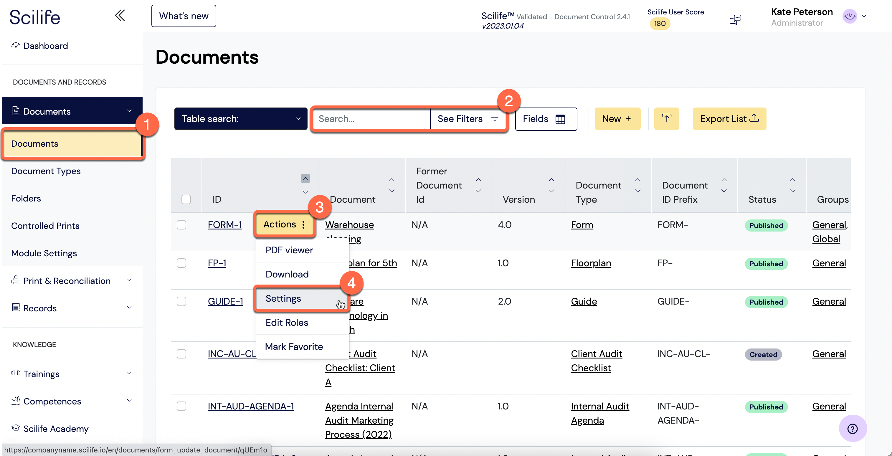Open the help question mark bubble
The width and height of the screenshot is (892, 456).
[x=852, y=429]
